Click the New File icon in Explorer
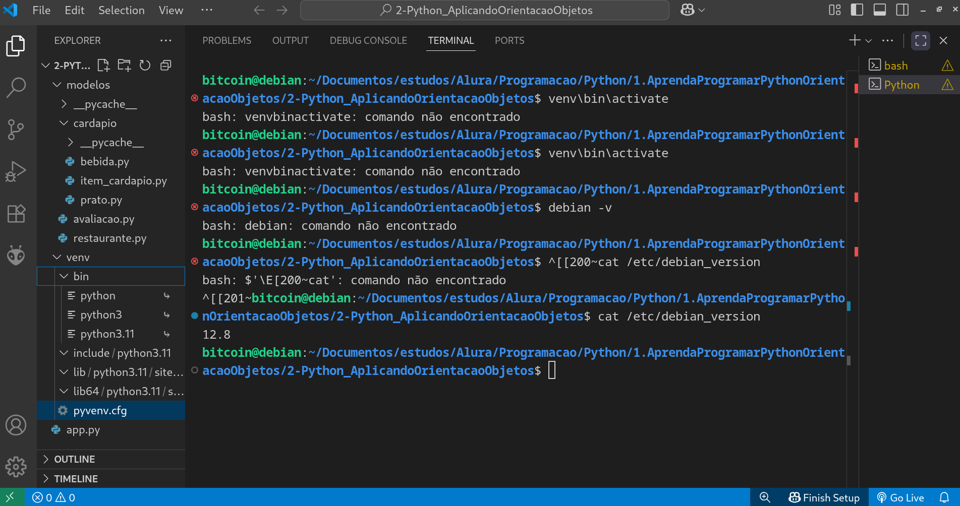The image size is (960, 506). (x=103, y=65)
